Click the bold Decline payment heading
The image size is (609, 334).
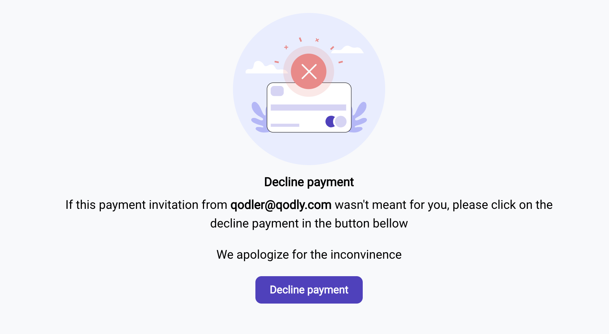pyautogui.click(x=309, y=182)
